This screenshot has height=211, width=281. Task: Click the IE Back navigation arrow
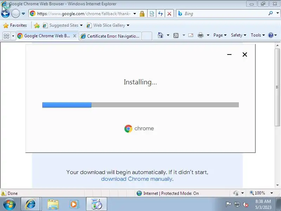coord(5,13)
